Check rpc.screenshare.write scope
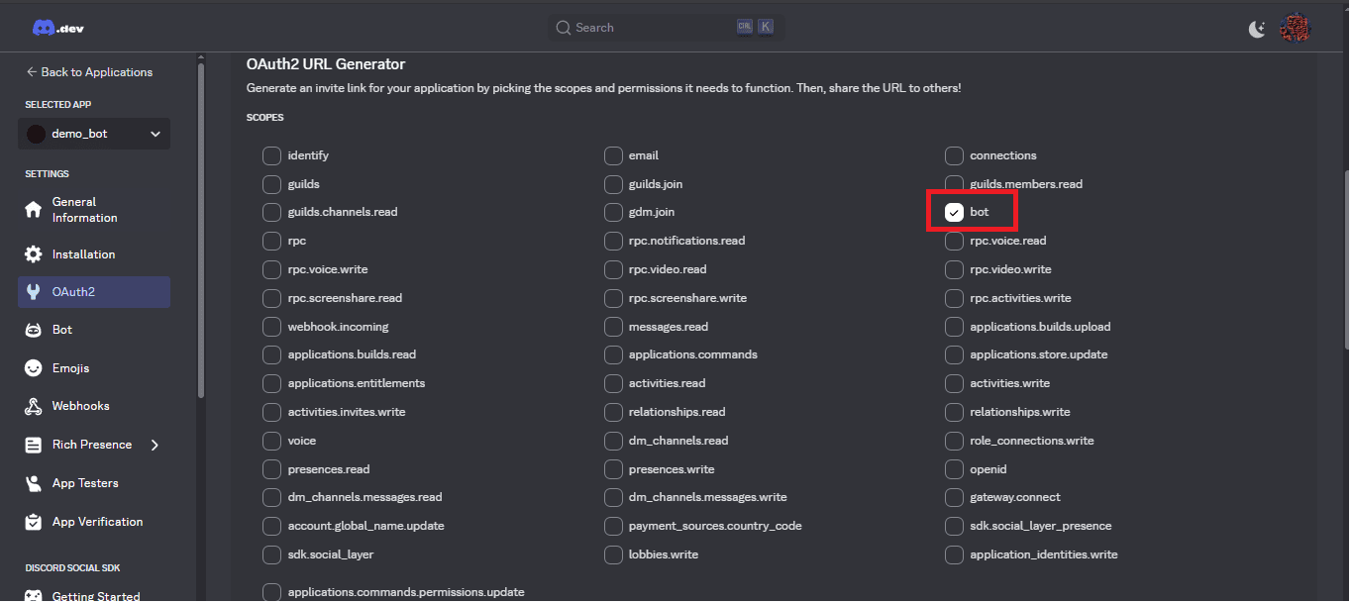This screenshot has width=1352, height=604. 613,298
